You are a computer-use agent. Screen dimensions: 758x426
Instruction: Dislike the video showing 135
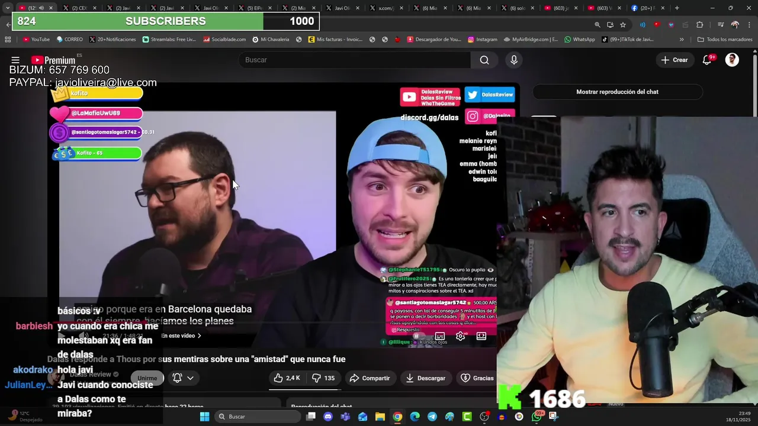(x=323, y=378)
